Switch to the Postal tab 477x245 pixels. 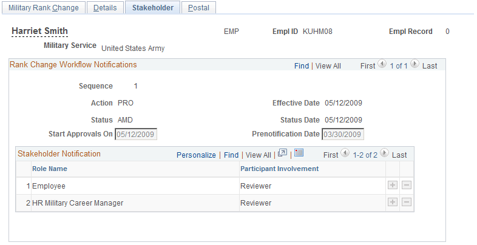[x=198, y=7]
